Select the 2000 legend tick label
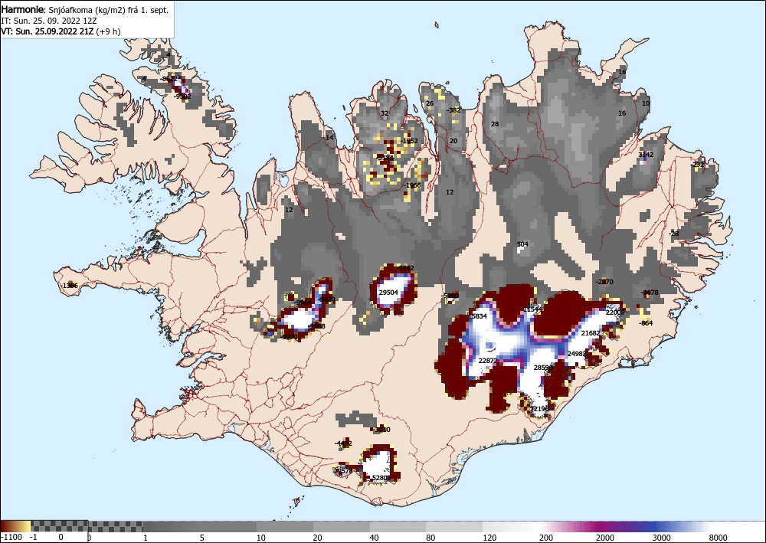Image resolution: width=766 pixels, height=543 pixels. pos(605,538)
